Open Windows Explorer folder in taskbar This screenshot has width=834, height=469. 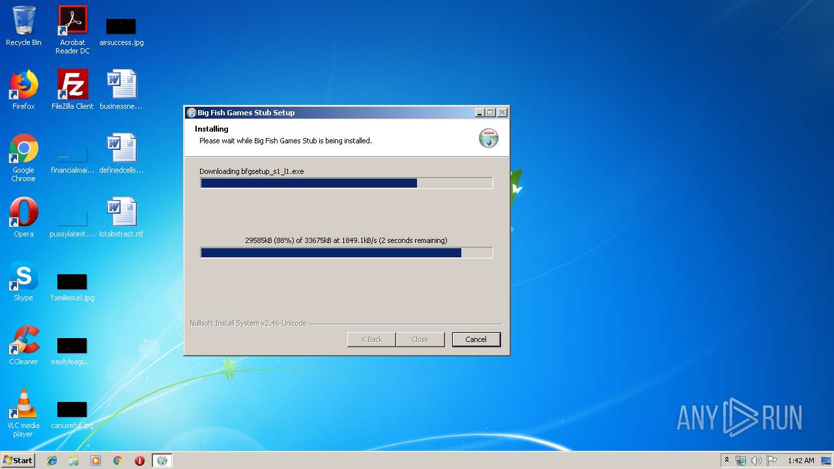click(x=74, y=461)
